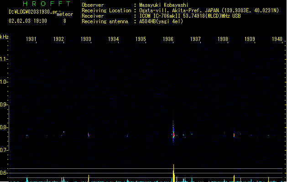Image resolution: width=287 pixels, height=182 pixels.
Task: Click the red meteor echo after 1938
Action: point(234,135)
